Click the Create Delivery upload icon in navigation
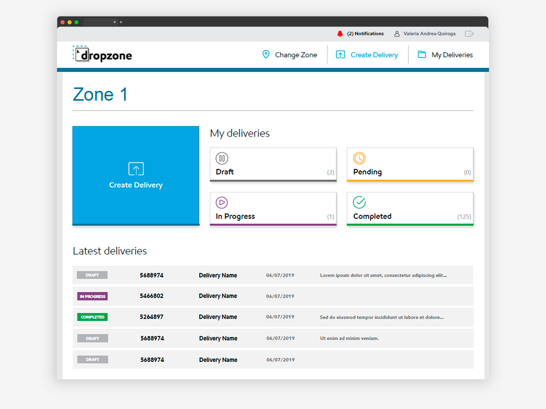 point(341,55)
